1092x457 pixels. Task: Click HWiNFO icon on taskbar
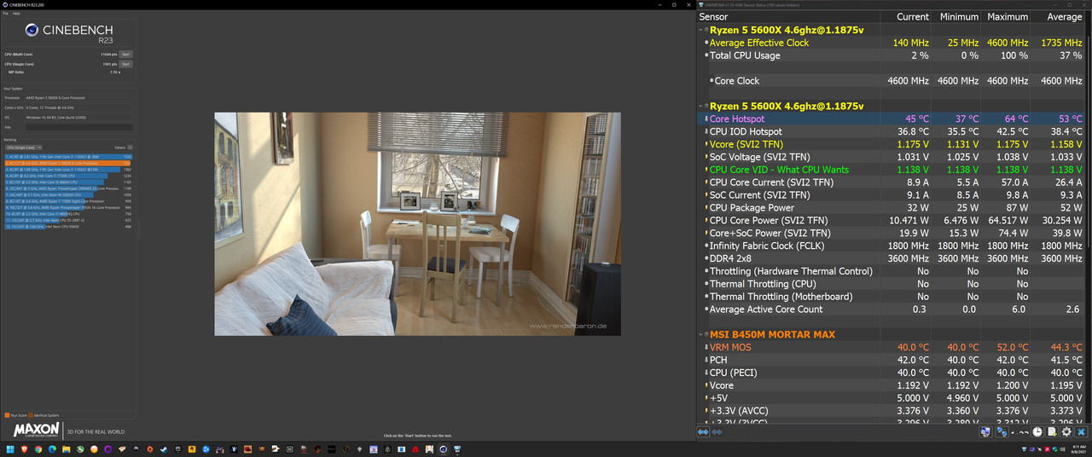coord(457,448)
